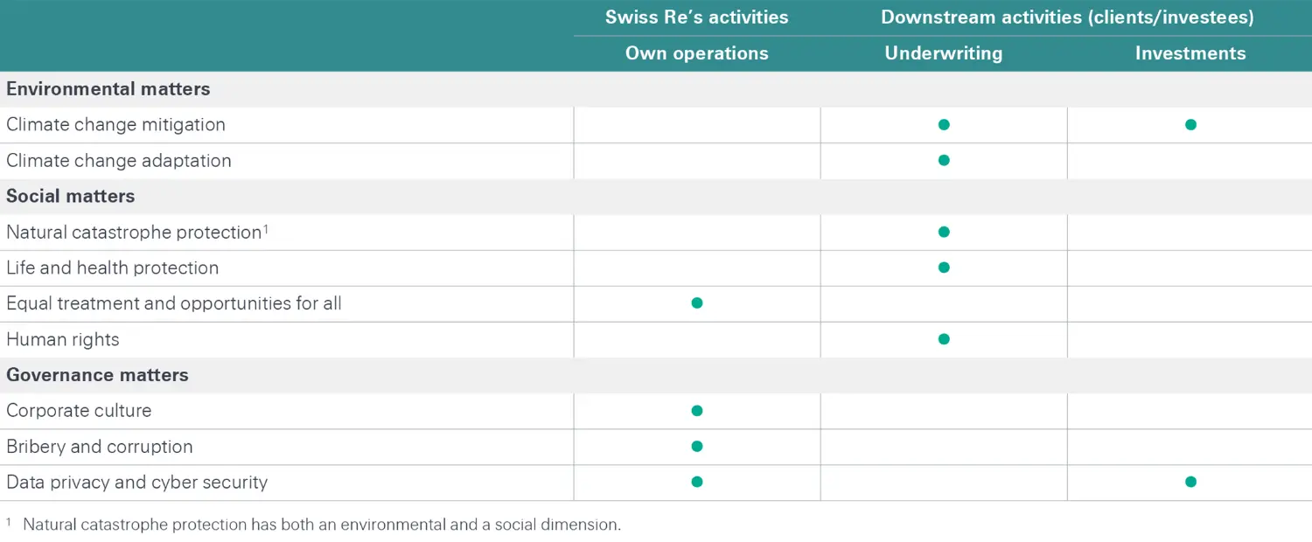The width and height of the screenshot is (1312, 542).
Task: Click the Underwriting dot for Human rights
Action: (x=944, y=339)
